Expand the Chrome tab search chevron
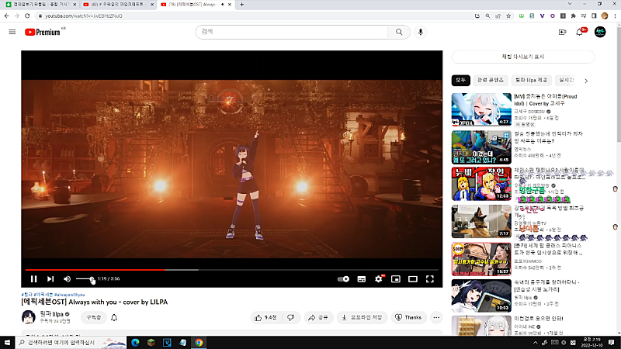 pyautogui.click(x=570, y=4)
